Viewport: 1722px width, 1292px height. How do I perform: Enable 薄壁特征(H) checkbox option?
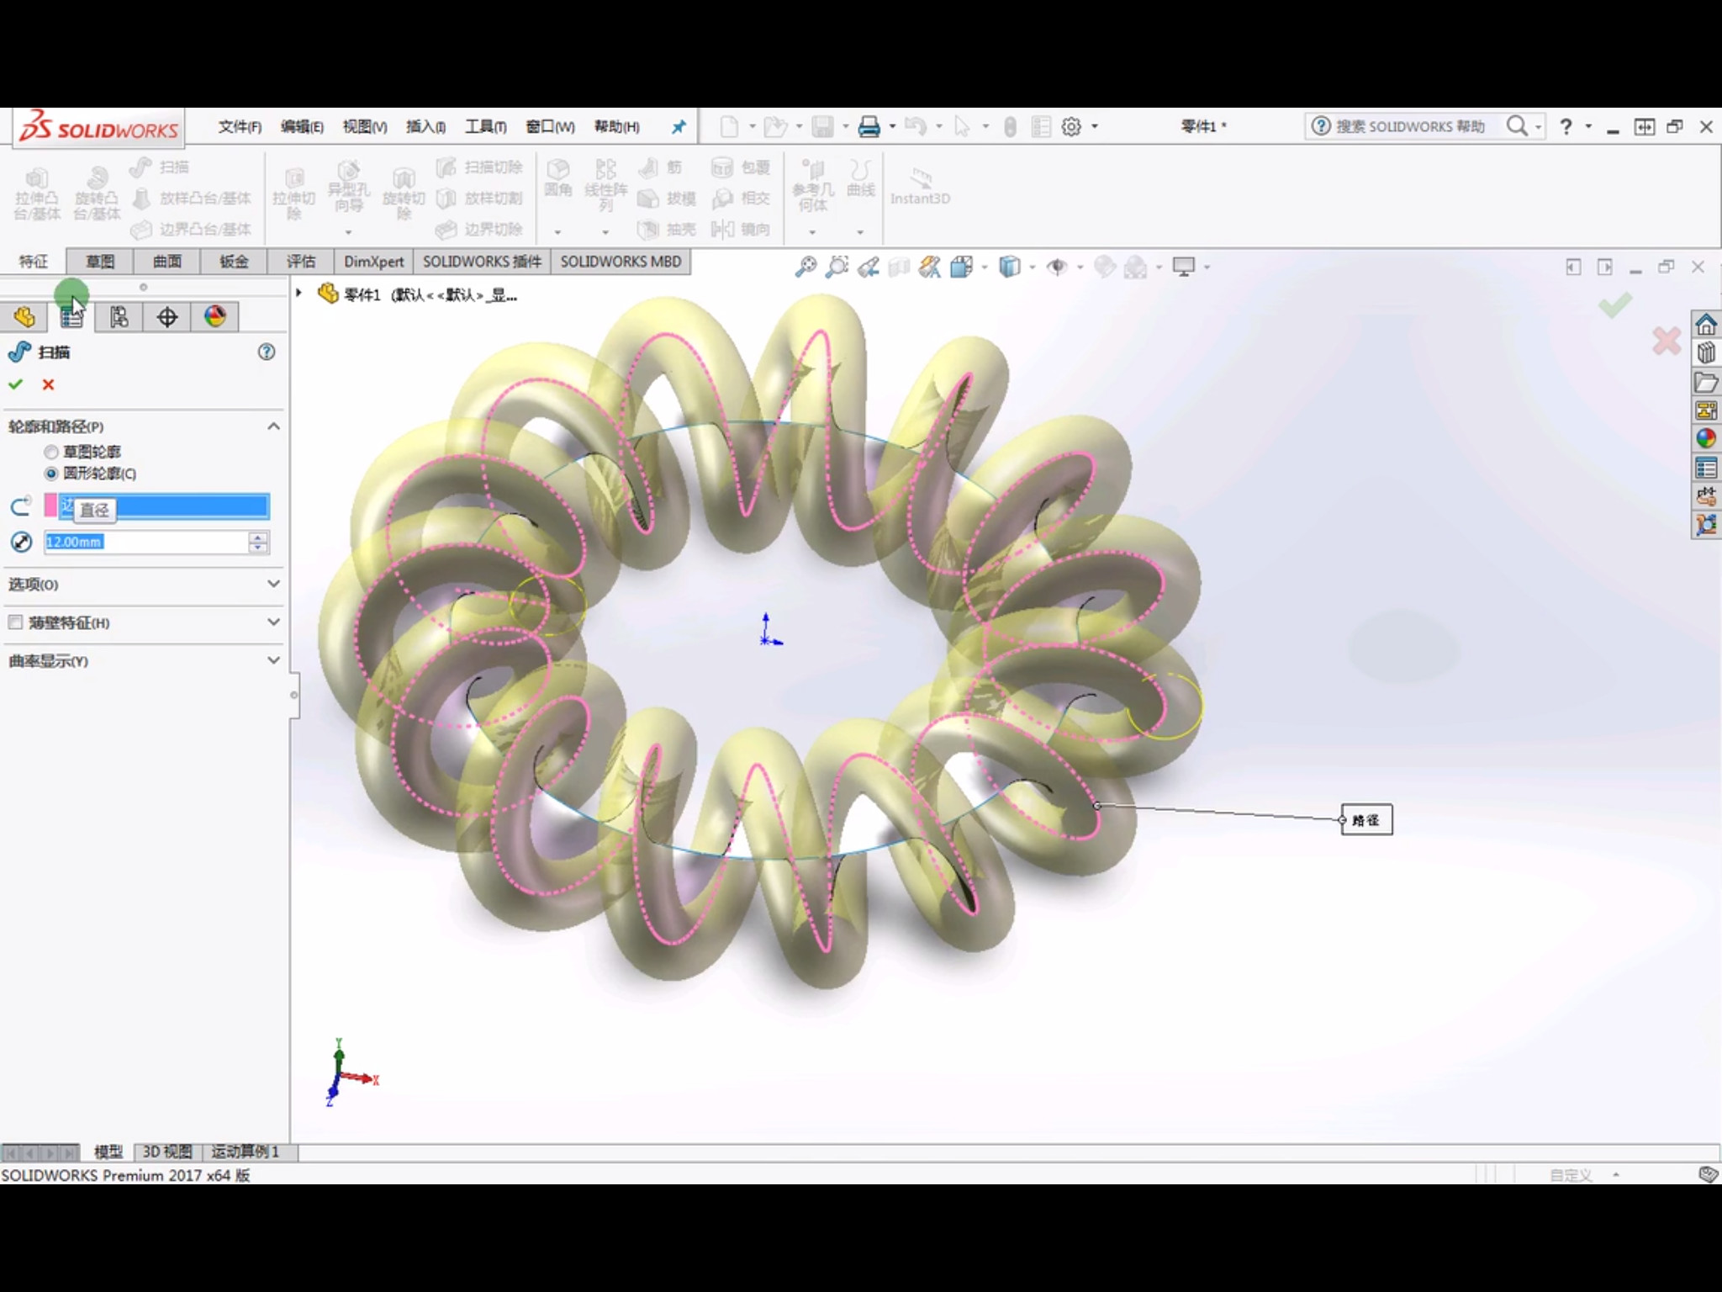pyautogui.click(x=19, y=622)
